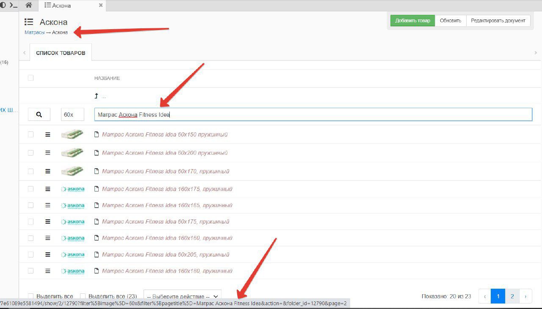542x309 pixels.
Task: Tick the Выделить все (23) checkbox
Action: 83,296
